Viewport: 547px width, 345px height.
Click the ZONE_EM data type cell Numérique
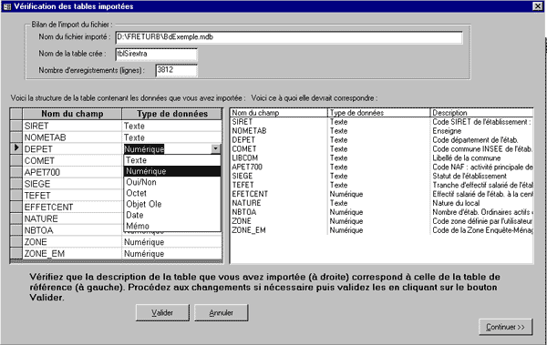click(172, 253)
